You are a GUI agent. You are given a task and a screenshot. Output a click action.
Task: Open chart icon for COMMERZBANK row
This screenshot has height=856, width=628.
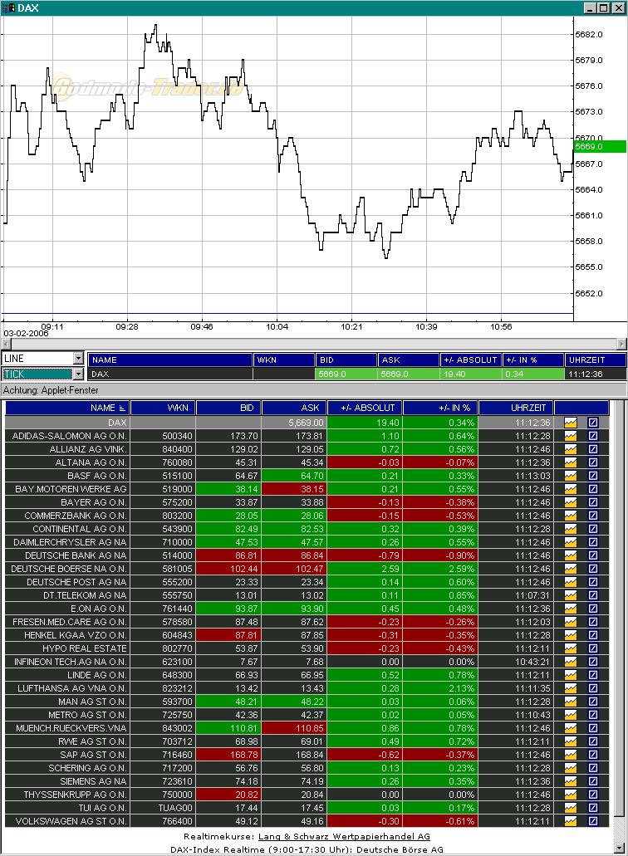[x=570, y=516]
